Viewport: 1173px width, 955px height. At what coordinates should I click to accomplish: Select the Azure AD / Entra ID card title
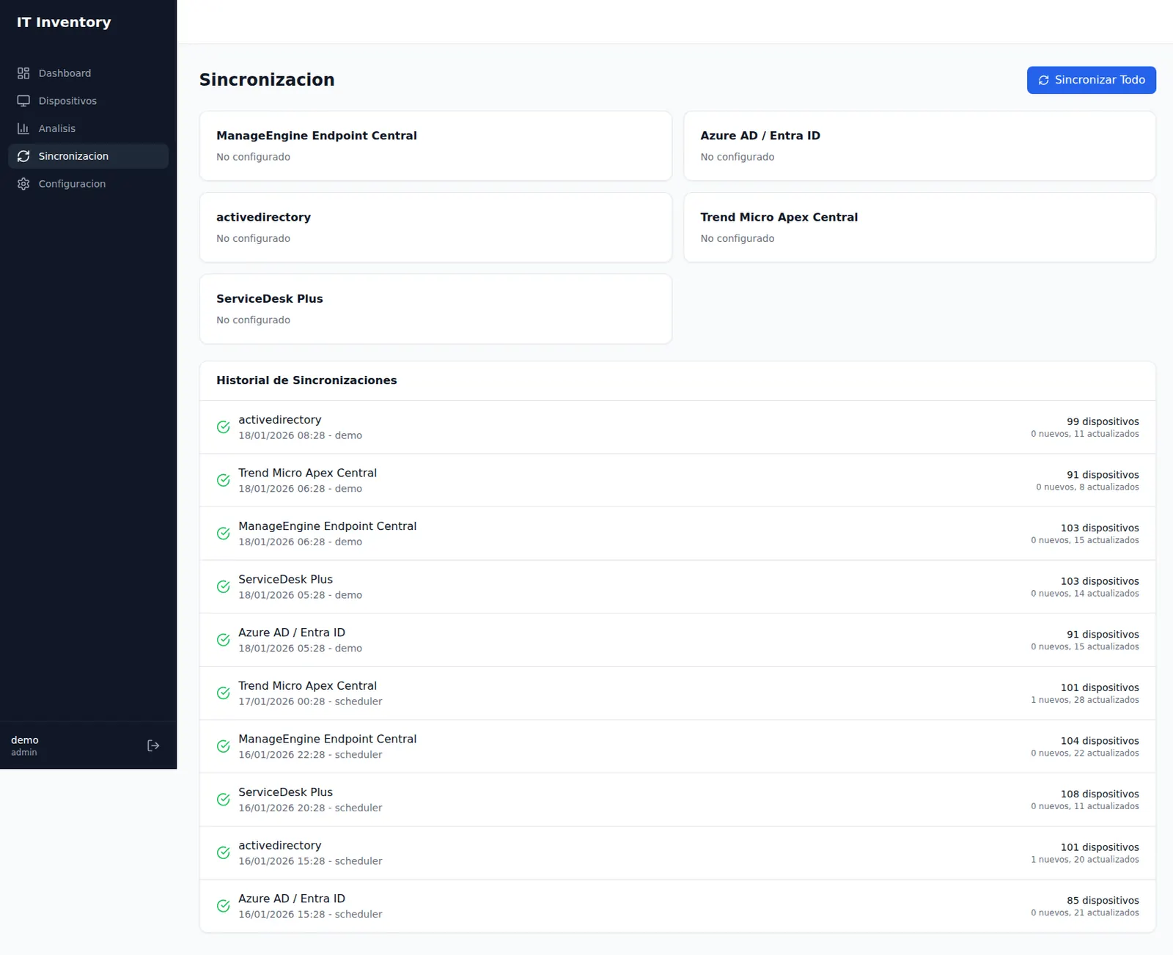[x=760, y=136]
